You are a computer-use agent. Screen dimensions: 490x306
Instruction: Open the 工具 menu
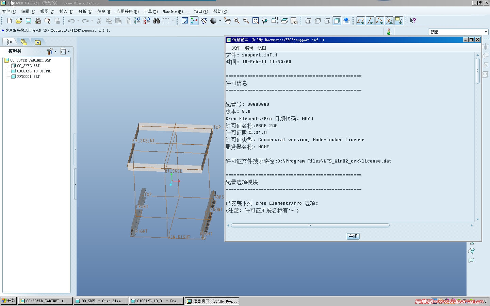click(x=151, y=12)
